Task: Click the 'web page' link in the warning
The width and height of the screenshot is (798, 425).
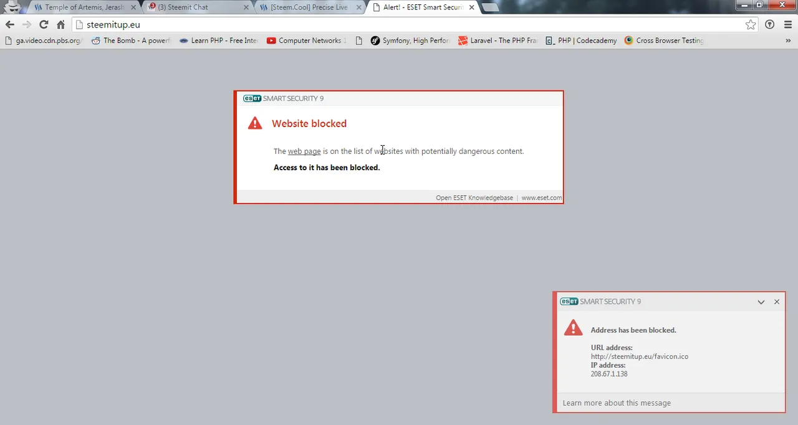Action: tap(304, 151)
